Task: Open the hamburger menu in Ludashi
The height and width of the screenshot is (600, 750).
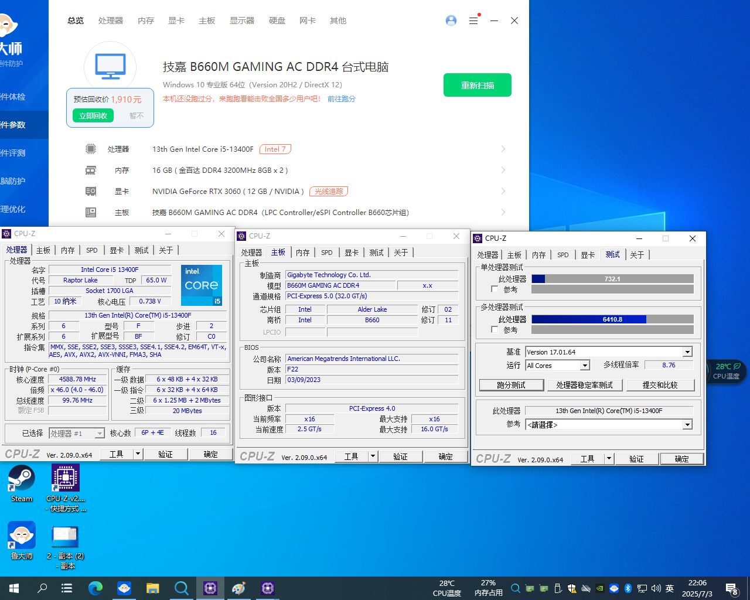Action: click(473, 21)
